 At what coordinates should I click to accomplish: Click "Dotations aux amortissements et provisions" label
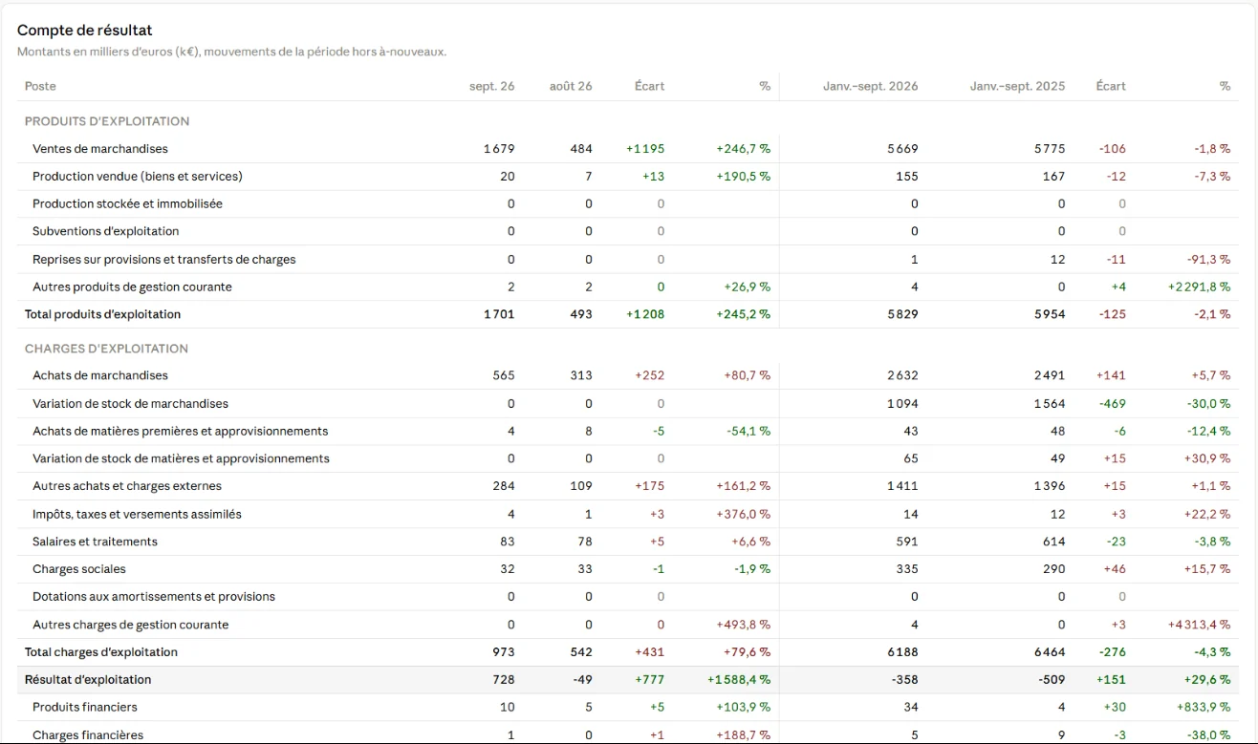[x=154, y=597]
